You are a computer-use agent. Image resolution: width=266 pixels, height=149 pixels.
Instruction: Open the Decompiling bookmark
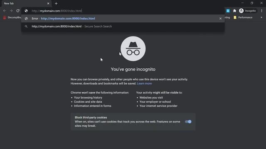(x=12, y=17)
